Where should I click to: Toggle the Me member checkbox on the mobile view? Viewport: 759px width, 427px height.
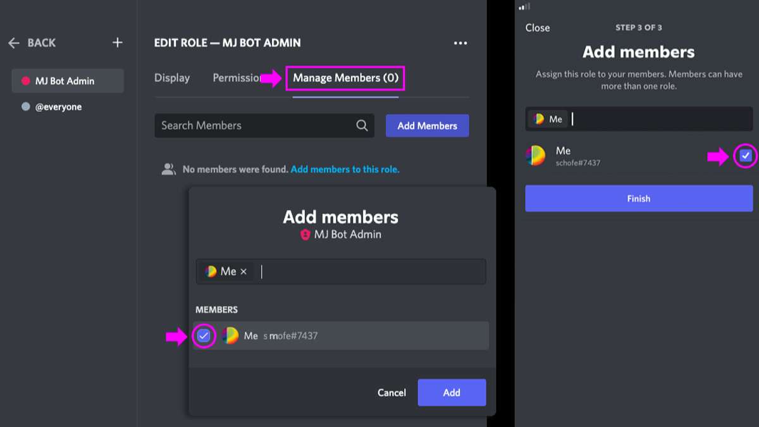coord(745,156)
